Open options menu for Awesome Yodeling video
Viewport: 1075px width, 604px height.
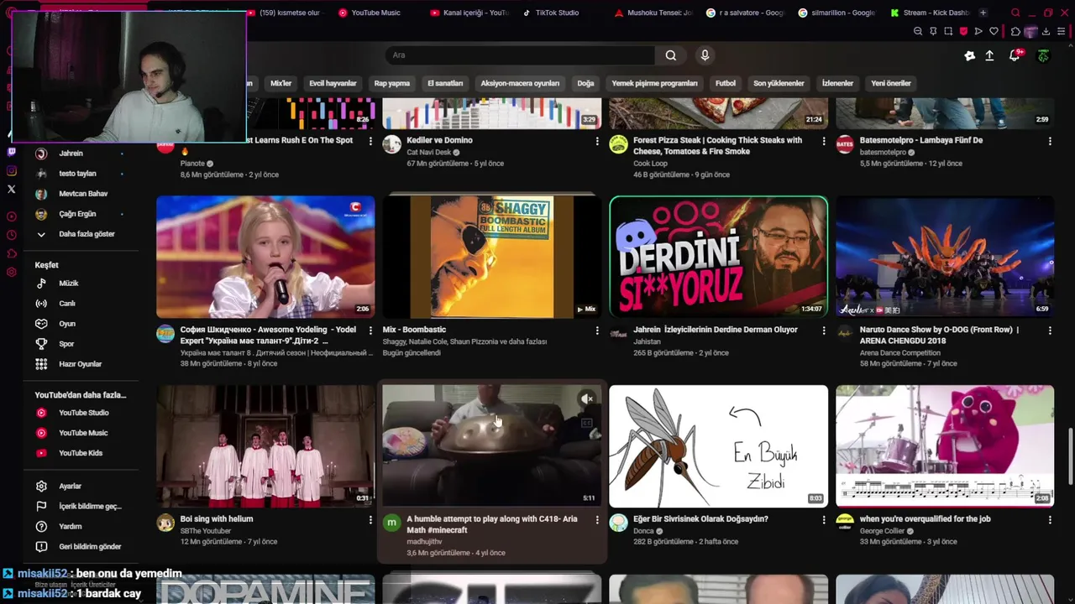[x=370, y=331]
